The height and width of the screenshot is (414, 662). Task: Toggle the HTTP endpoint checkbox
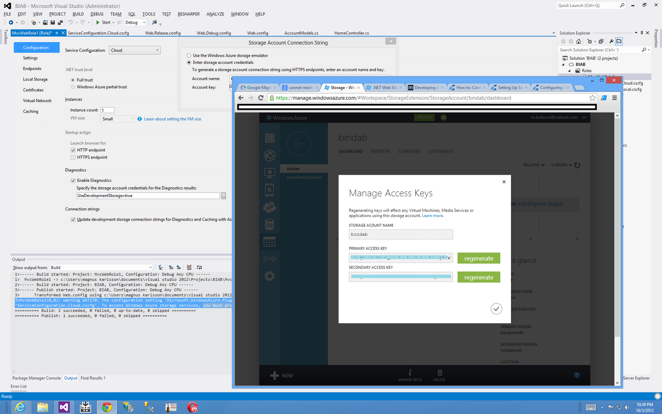tap(73, 150)
